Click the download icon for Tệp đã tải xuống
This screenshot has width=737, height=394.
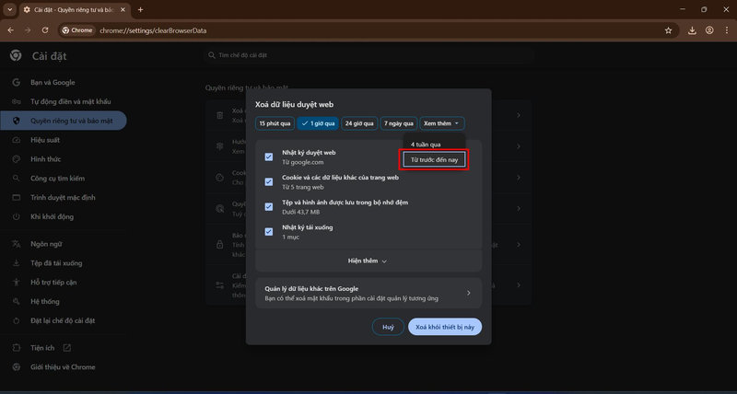click(x=16, y=263)
